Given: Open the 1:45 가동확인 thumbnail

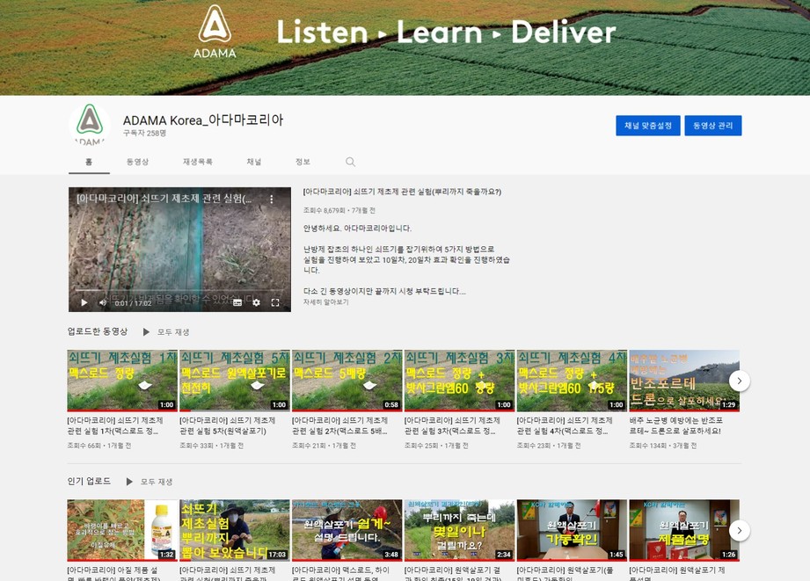Looking at the screenshot, I should [x=572, y=530].
